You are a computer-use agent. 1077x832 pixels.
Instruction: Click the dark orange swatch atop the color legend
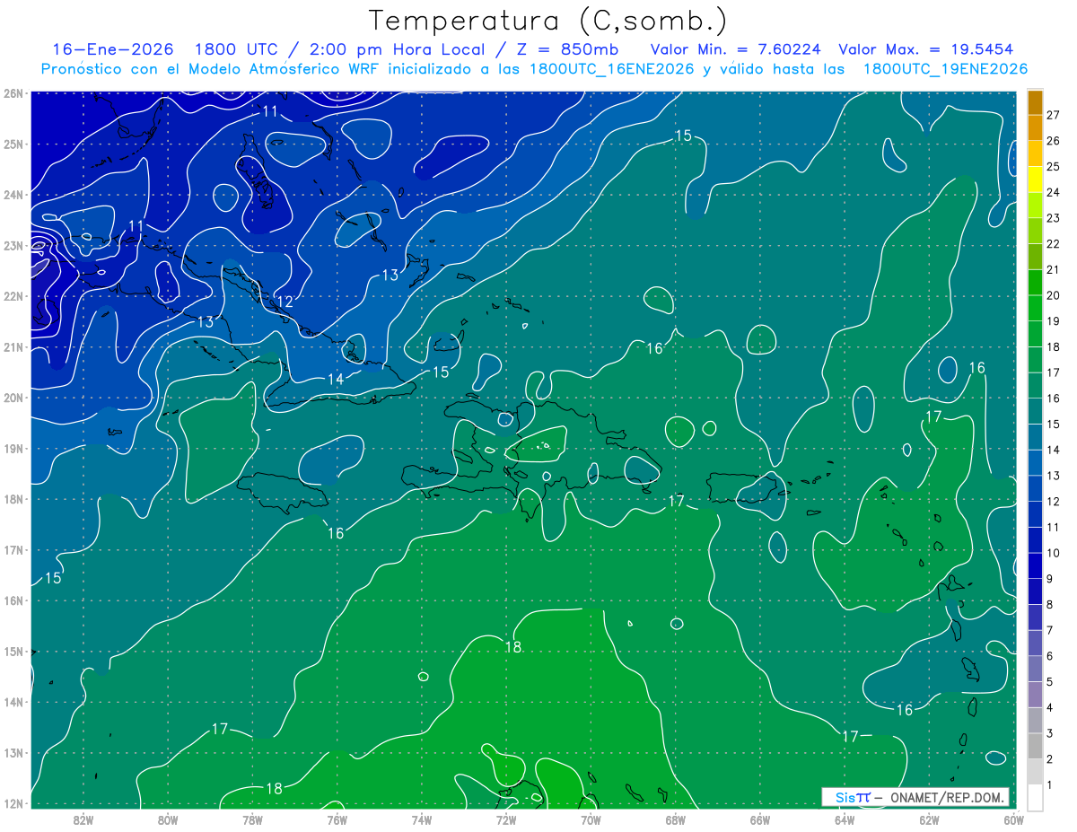coord(1035,102)
